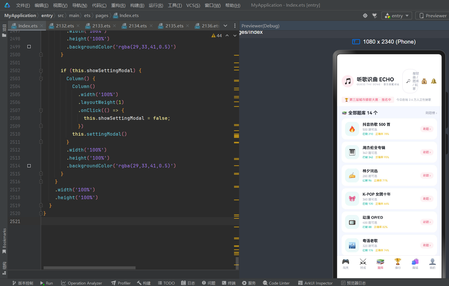Click the phone device profile icon

356,42
